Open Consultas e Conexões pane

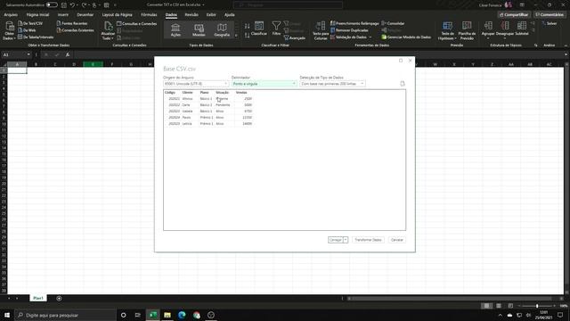click(x=136, y=24)
